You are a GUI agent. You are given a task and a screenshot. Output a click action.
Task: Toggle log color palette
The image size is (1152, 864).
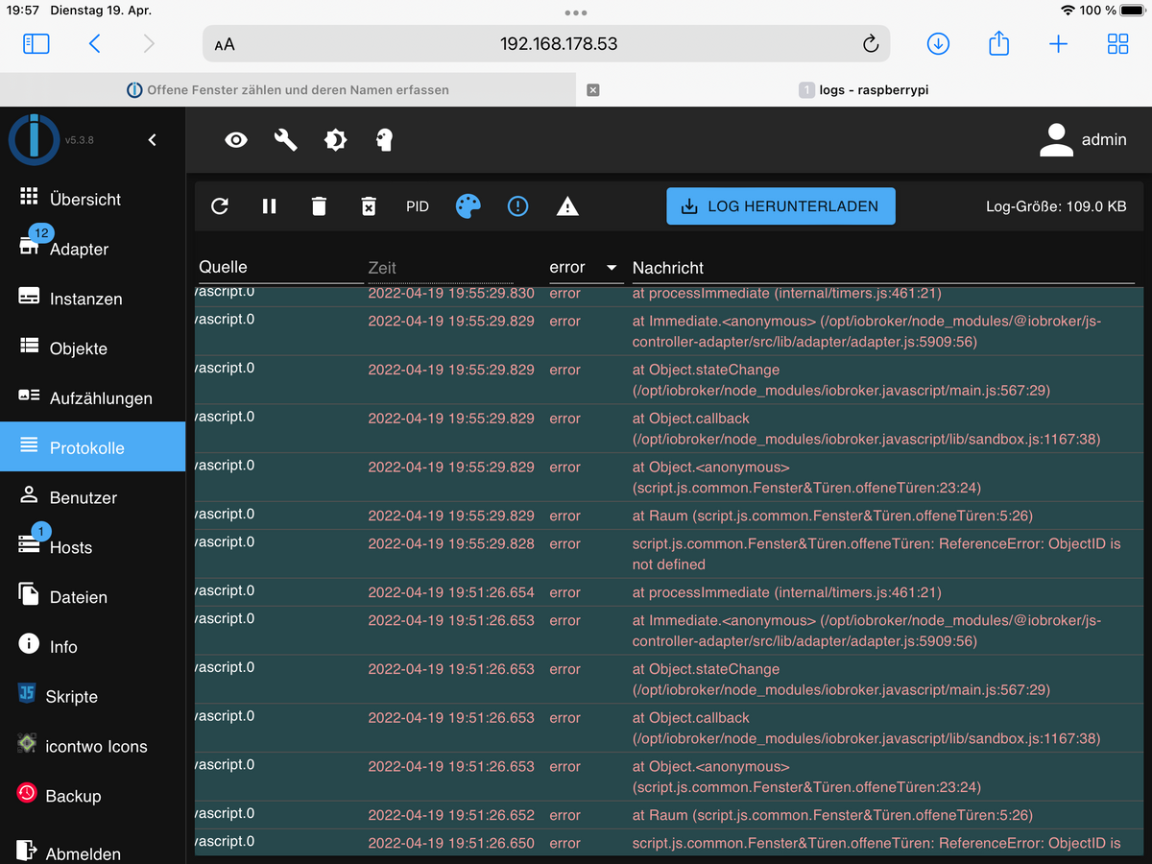[x=468, y=206]
